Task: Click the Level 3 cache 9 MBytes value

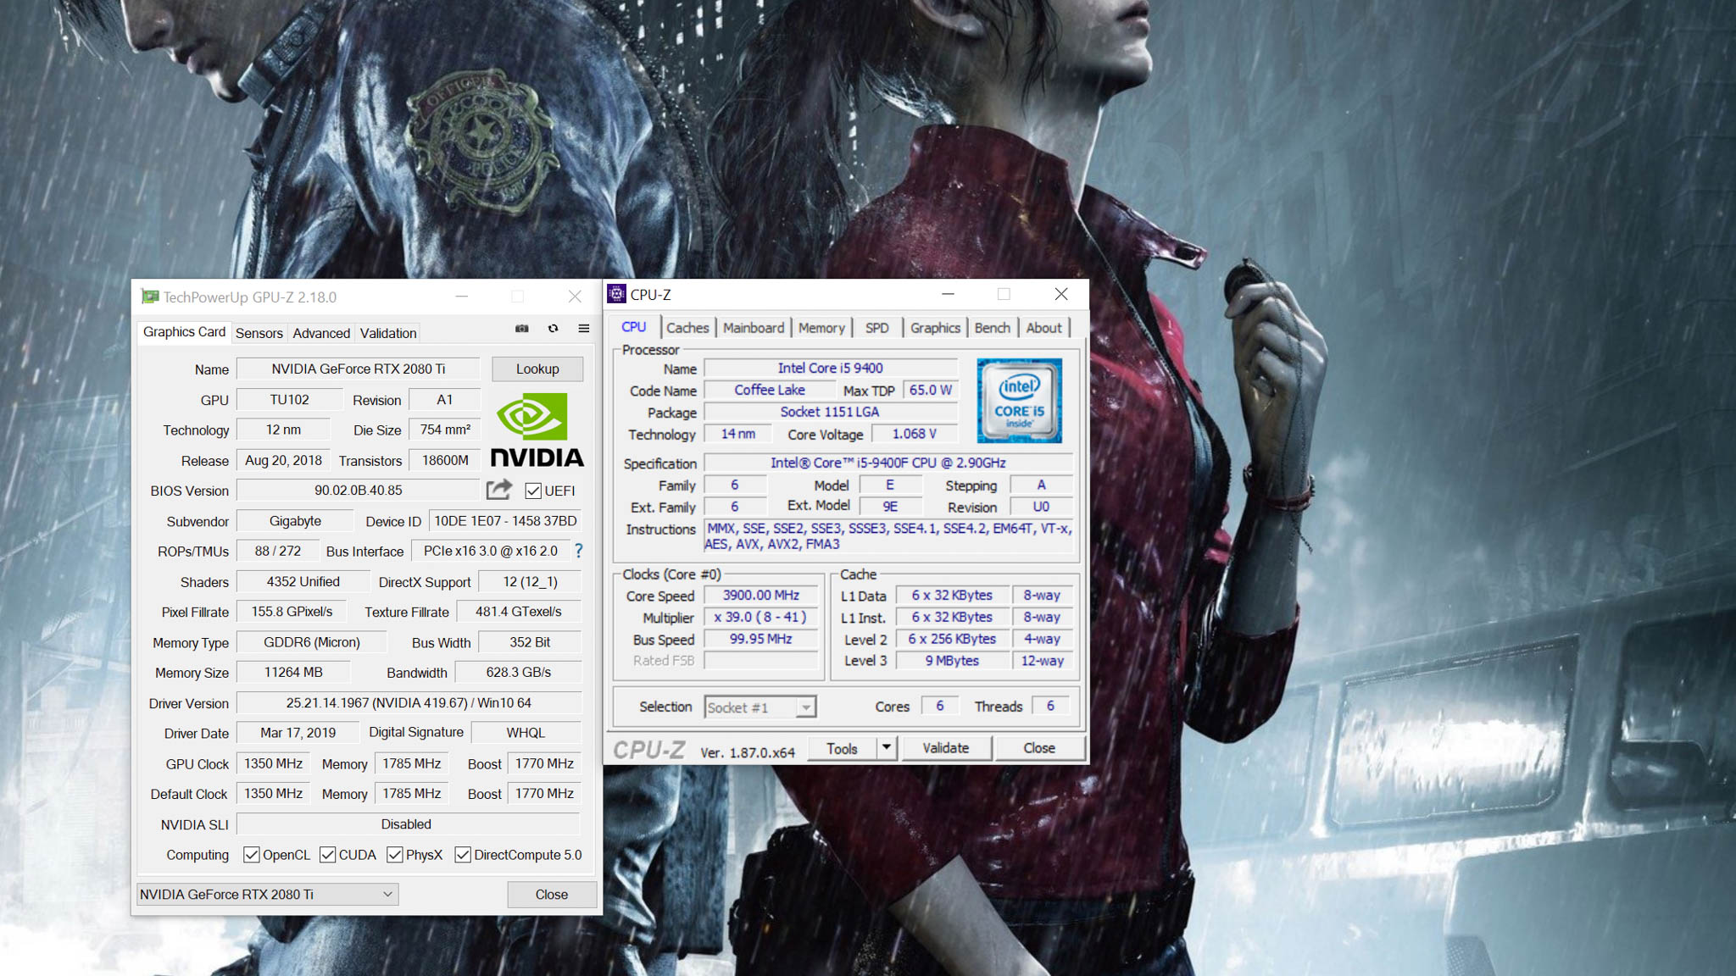Action: coord(952,660)
